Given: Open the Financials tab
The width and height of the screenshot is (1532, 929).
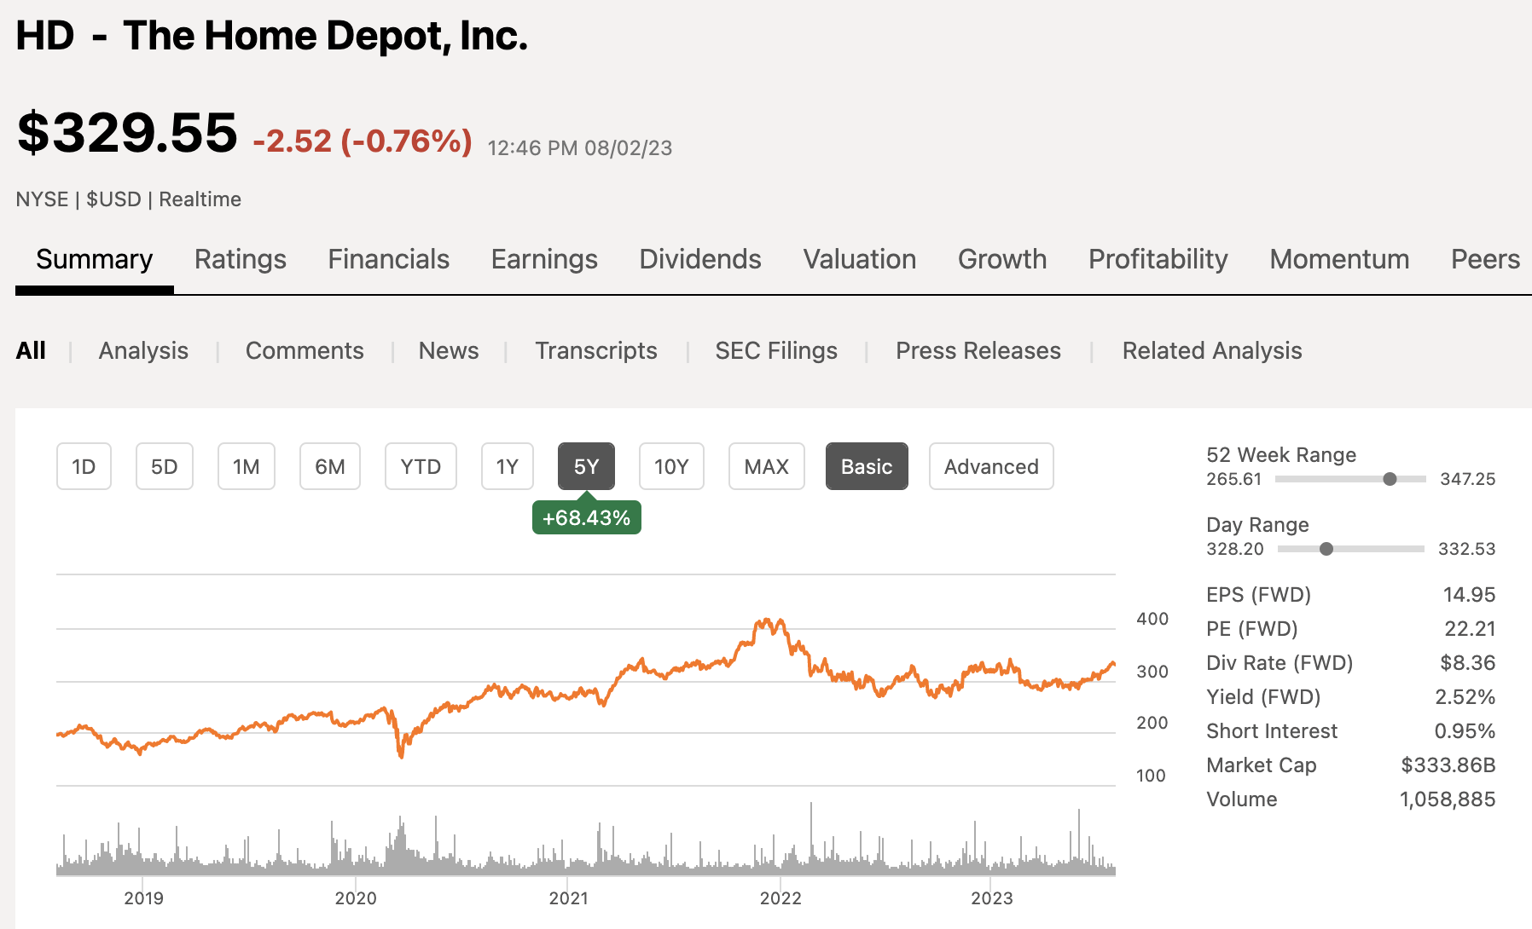Looking at the screenshot, I should 389,259.
